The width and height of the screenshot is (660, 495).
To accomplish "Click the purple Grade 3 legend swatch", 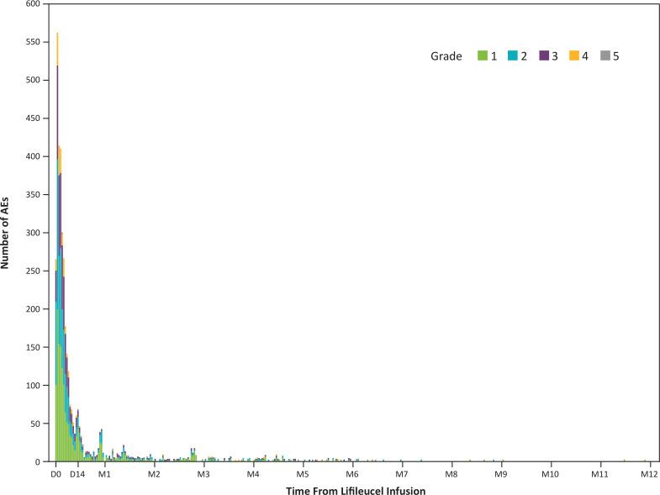I will (544, 55).
